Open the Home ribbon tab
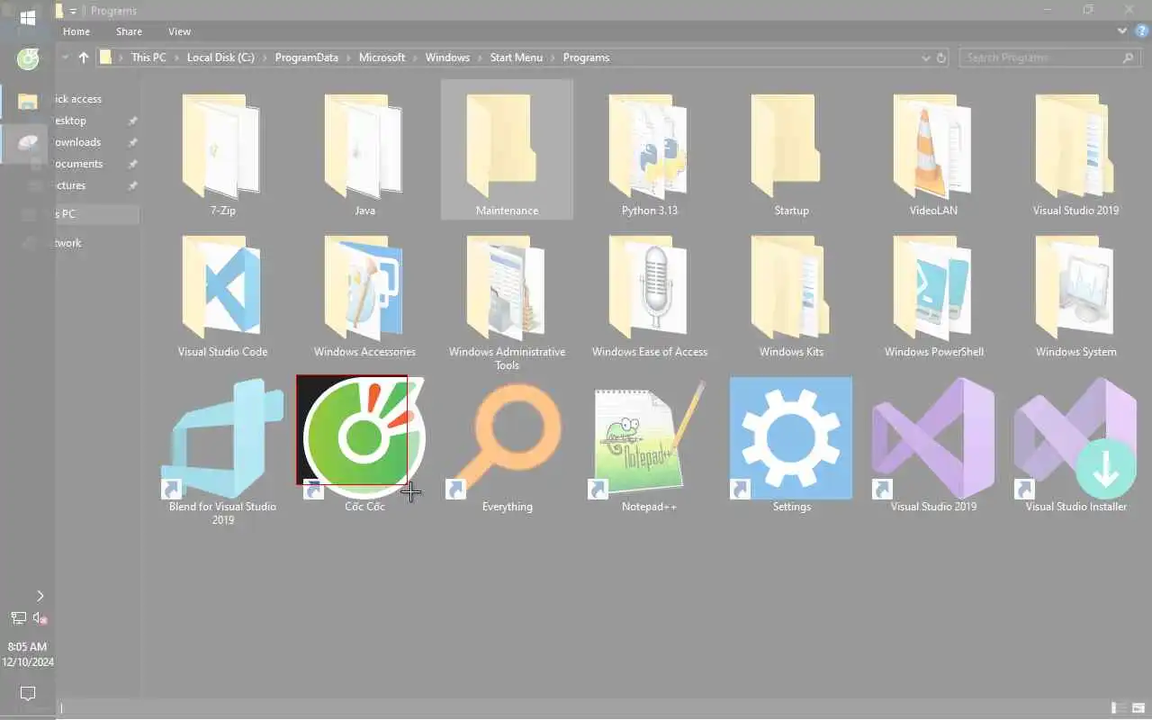The image size is (1152, 720). click(76, 31)
